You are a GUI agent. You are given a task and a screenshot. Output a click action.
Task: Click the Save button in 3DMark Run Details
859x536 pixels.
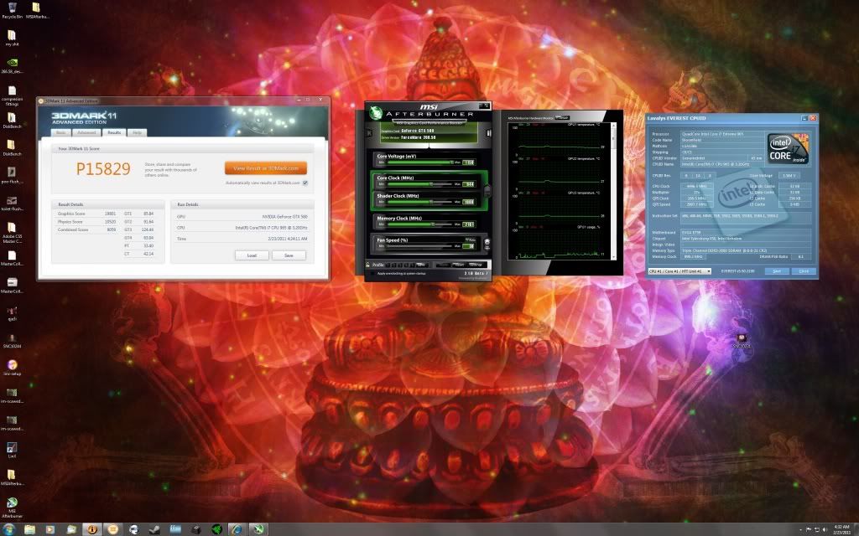click(289, 255)
